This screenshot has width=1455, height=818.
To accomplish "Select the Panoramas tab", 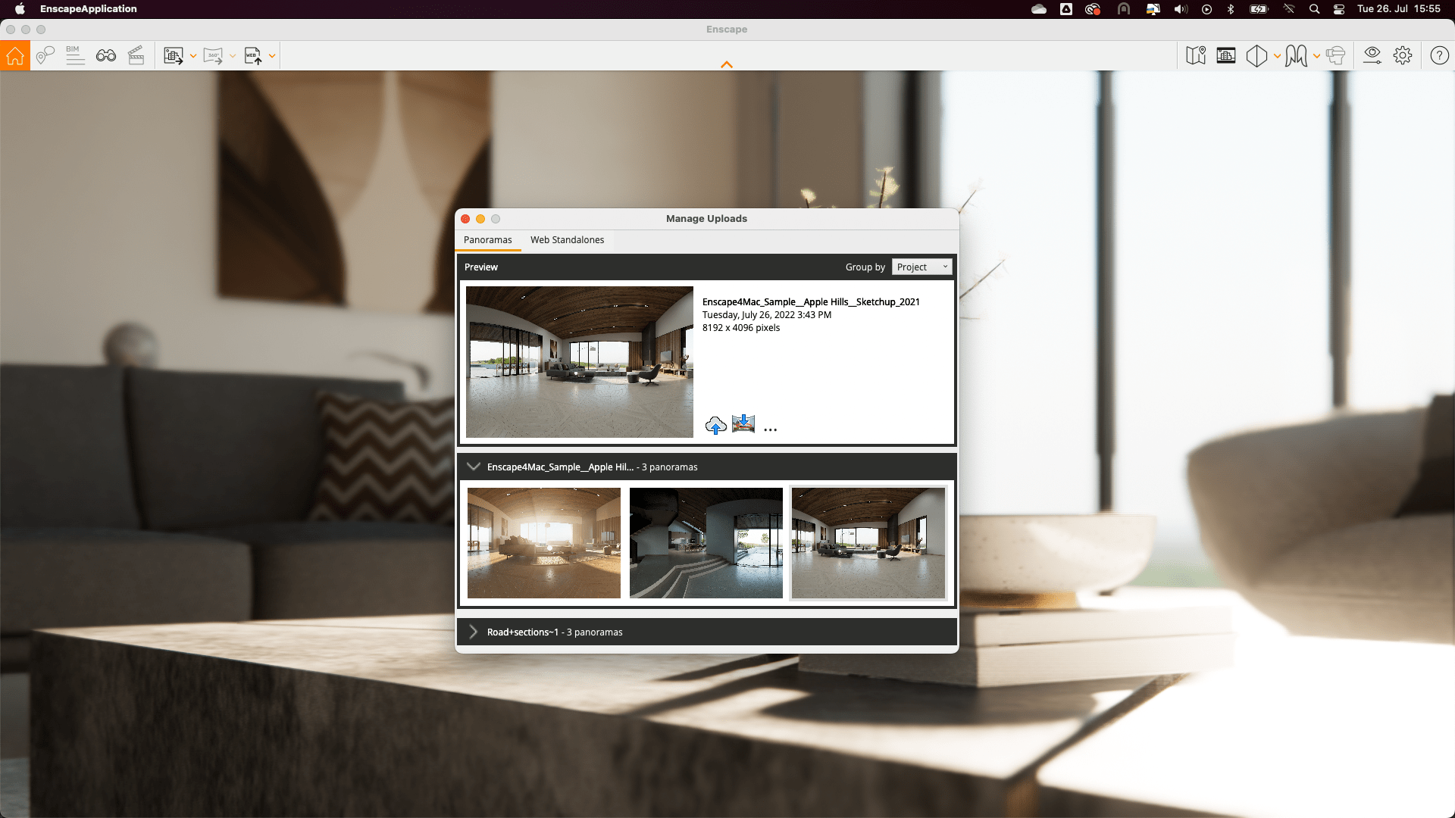I will (487, 240).
